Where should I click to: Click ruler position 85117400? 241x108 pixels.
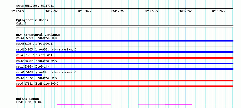pyautogui.click(x=51, y=11)
